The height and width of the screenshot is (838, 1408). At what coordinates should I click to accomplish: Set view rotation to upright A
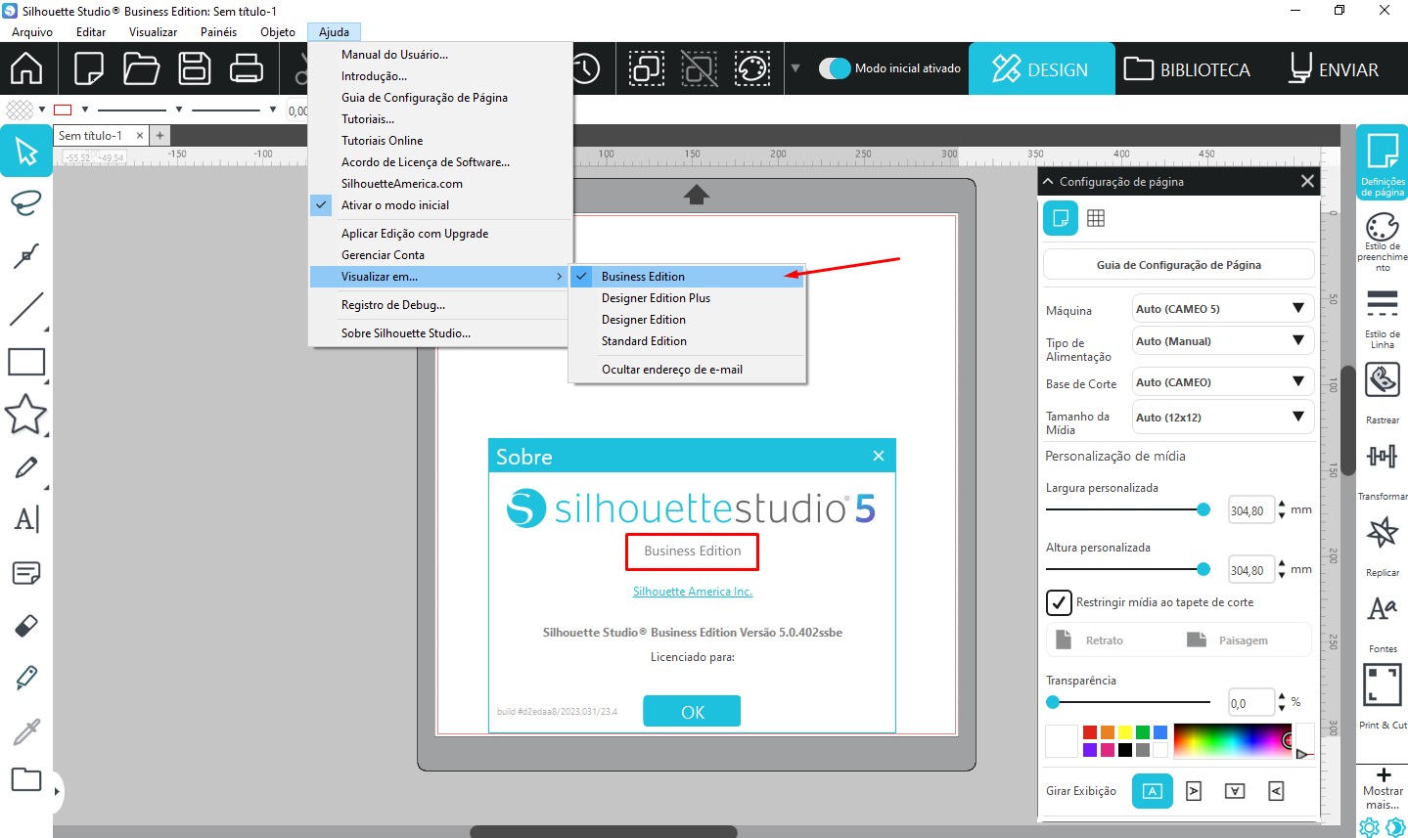pos(1153,791)
